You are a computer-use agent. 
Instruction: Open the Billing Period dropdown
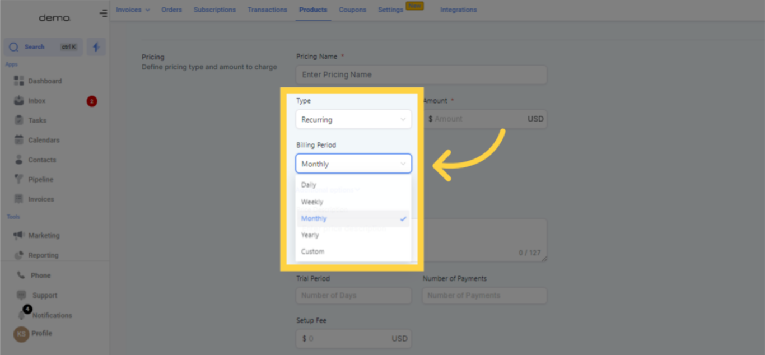coord(353,164)
